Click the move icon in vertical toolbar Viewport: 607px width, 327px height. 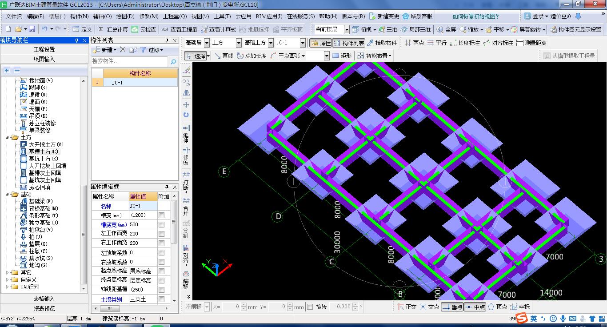[x=186, y=104]
